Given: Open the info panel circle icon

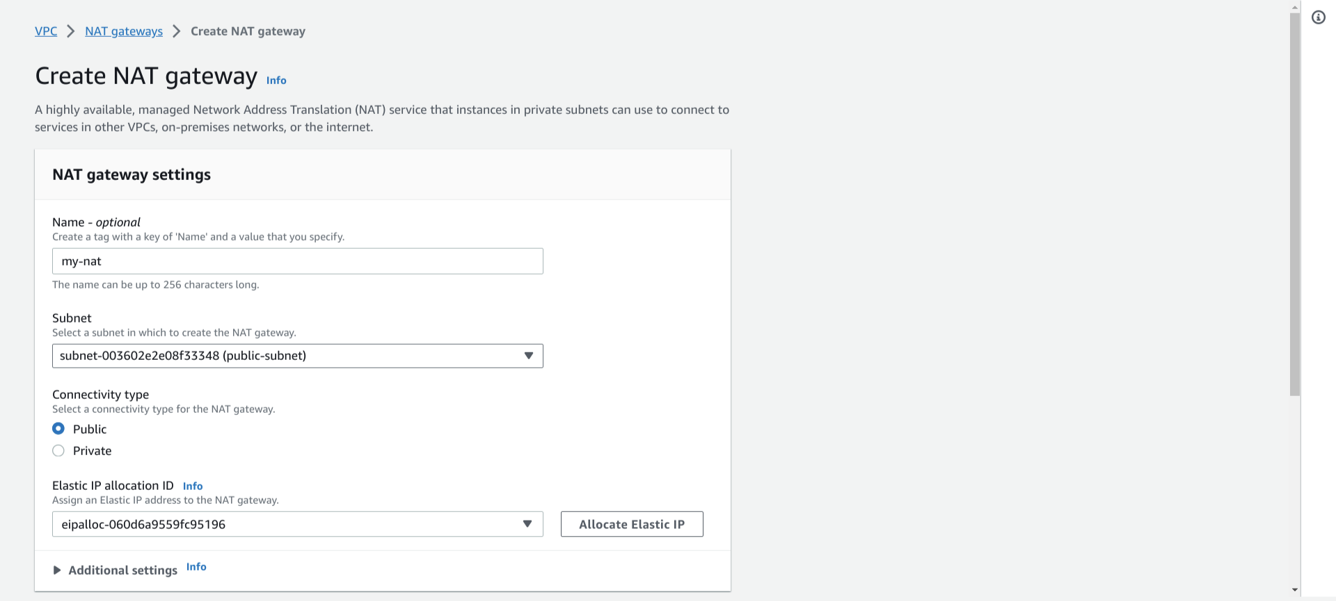Looking at the screenshot, I should pos(1319,17).
